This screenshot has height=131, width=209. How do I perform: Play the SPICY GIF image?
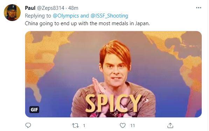pyautogui.click(x=113, y=74)
